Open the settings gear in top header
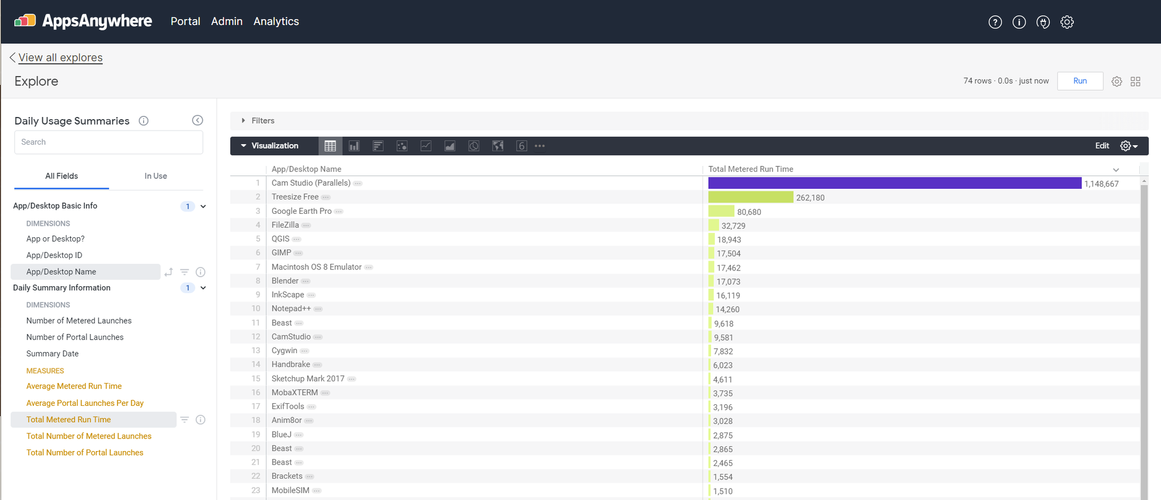Image resolution: width=1161 pixels, height=500 pixels. coord(1067,22)
